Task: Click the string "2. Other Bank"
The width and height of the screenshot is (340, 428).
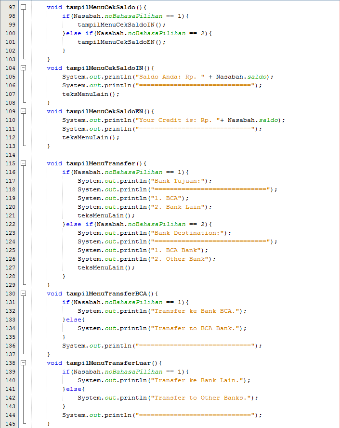Action: [180, 259]
